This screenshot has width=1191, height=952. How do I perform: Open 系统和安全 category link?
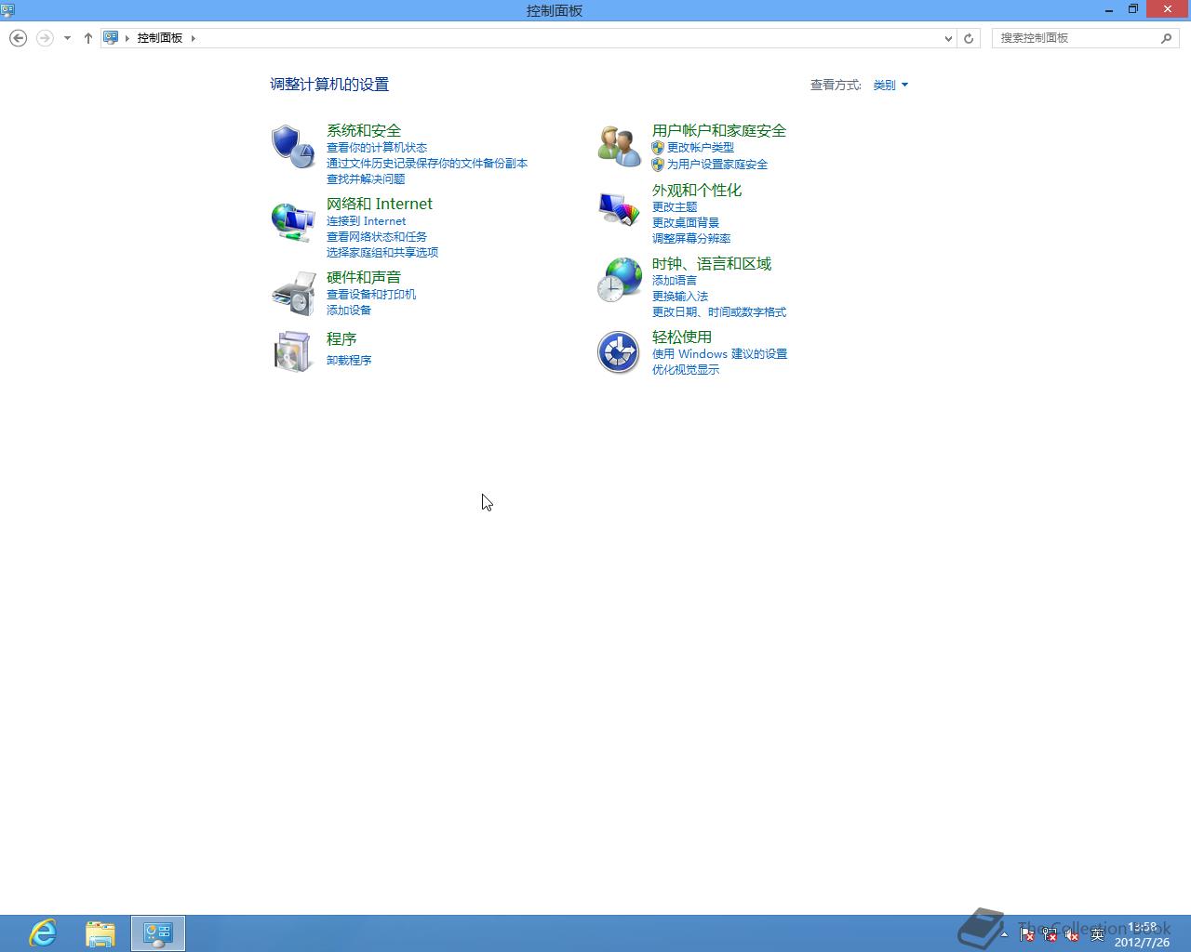[x=364, y=130]
